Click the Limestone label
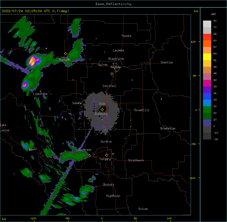 [x=40, y=94]
